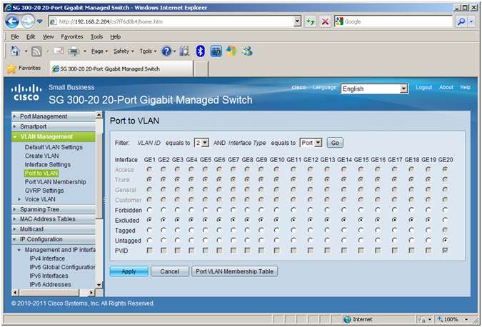Click sidebar vertical scrollbar down arrow
482x327 pixels.
point(99,285)
